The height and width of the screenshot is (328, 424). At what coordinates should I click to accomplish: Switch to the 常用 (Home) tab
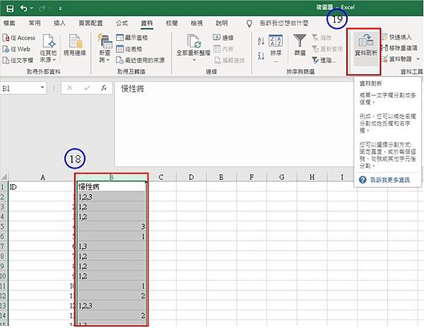click(35, 23)
